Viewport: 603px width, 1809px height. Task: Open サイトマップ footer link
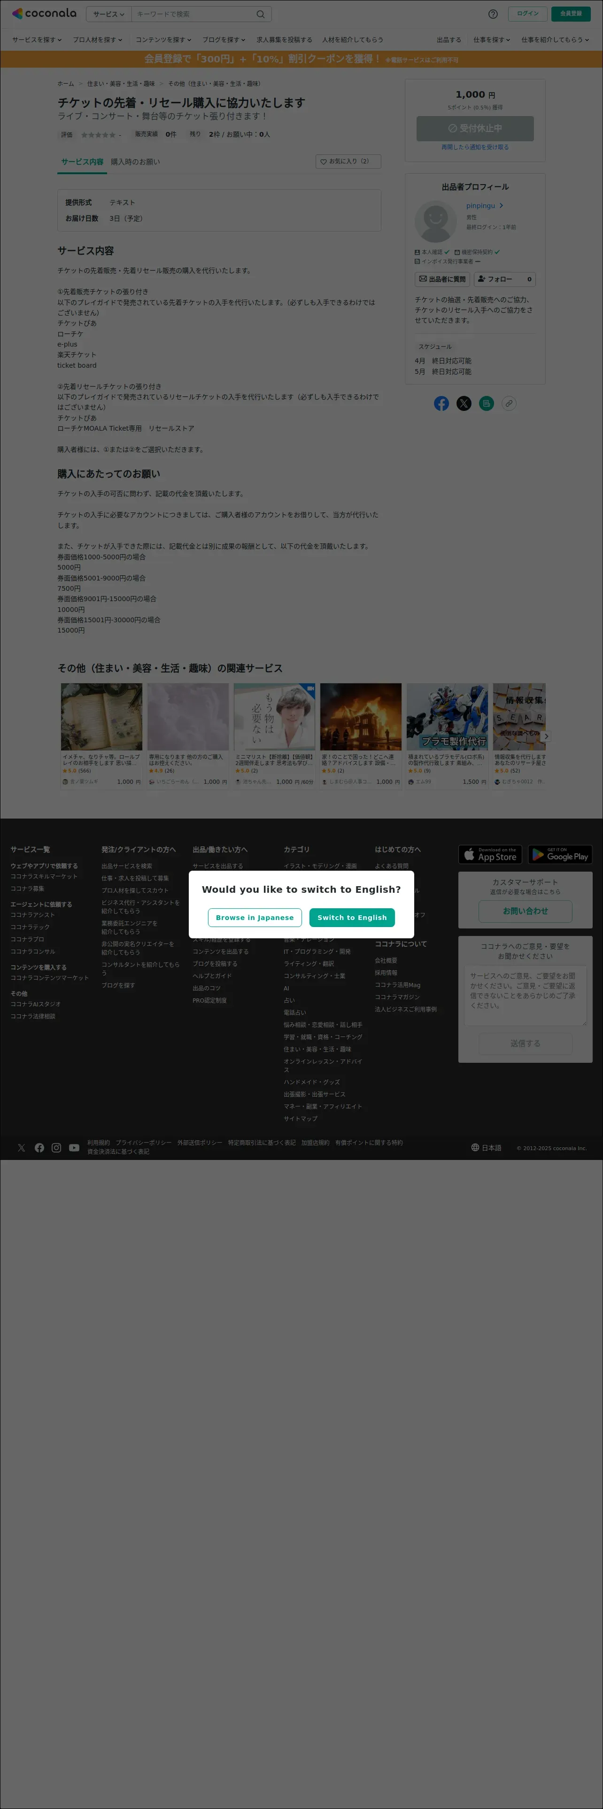click(x=301, y=1119)
